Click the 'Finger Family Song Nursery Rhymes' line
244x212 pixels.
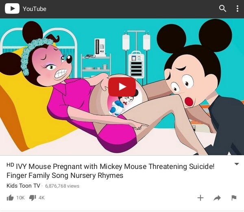coord(65,175)
